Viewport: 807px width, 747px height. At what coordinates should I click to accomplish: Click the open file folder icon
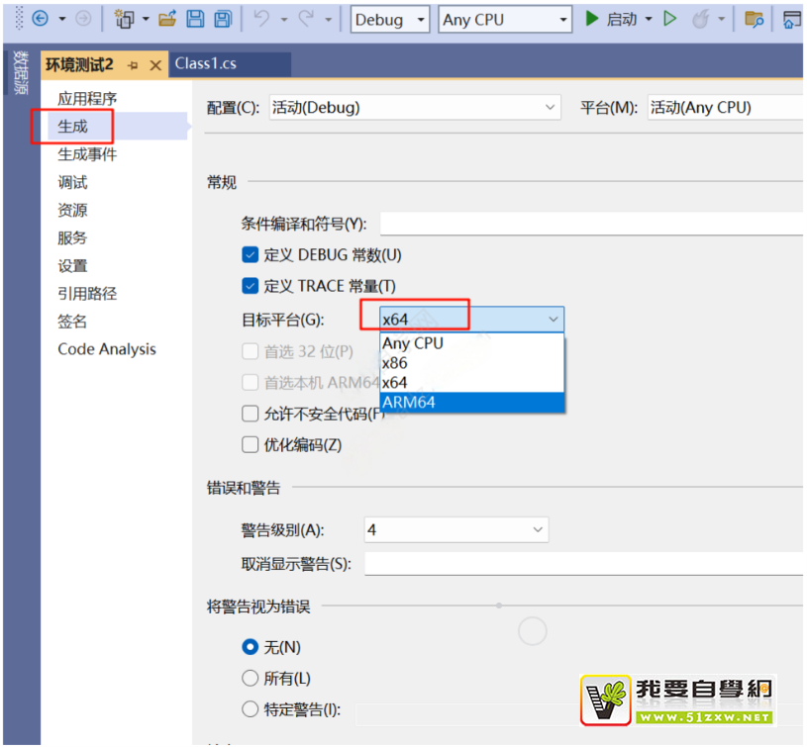(x=167, y=19)
